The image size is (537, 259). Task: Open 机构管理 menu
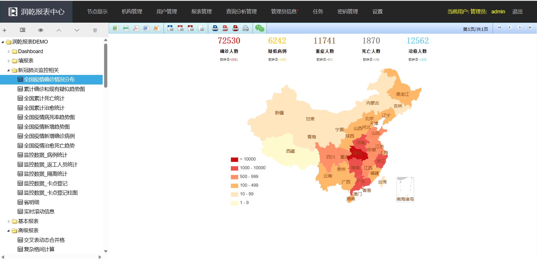click(x=132, y=12)
